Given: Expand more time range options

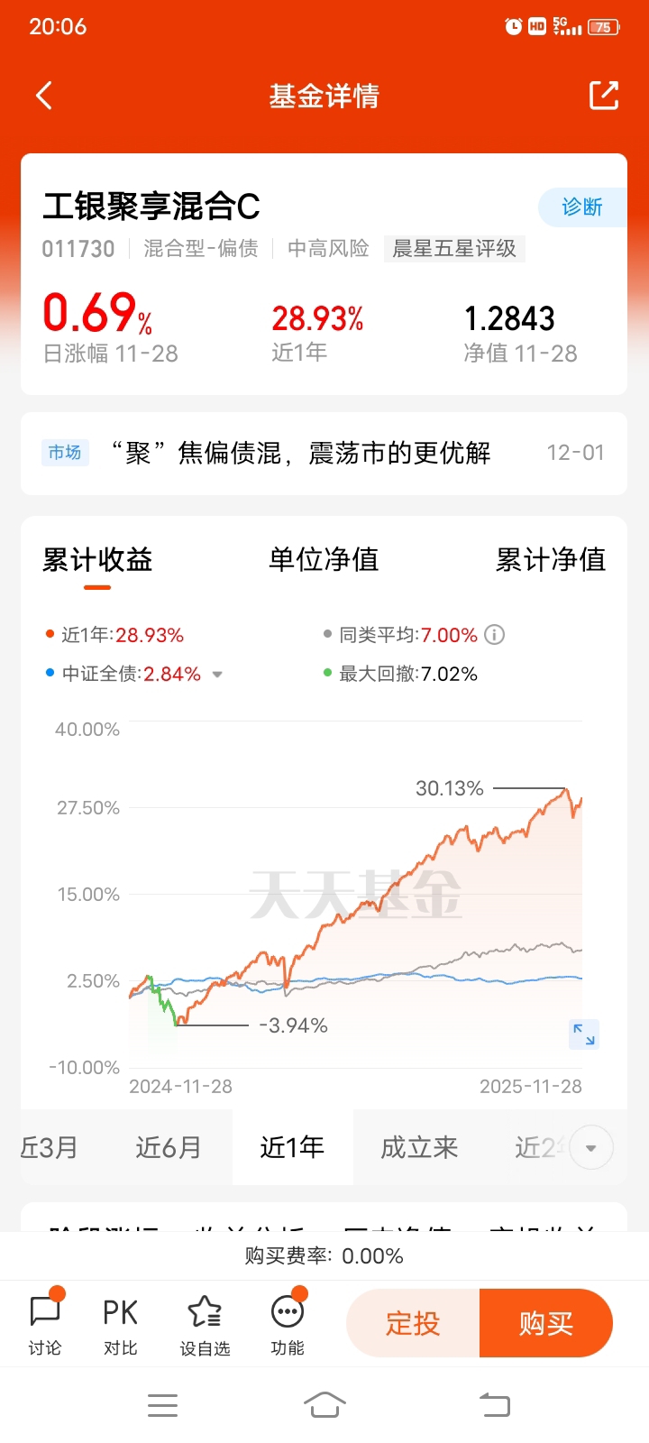Looking at the screenshot, I should 591,1148.
